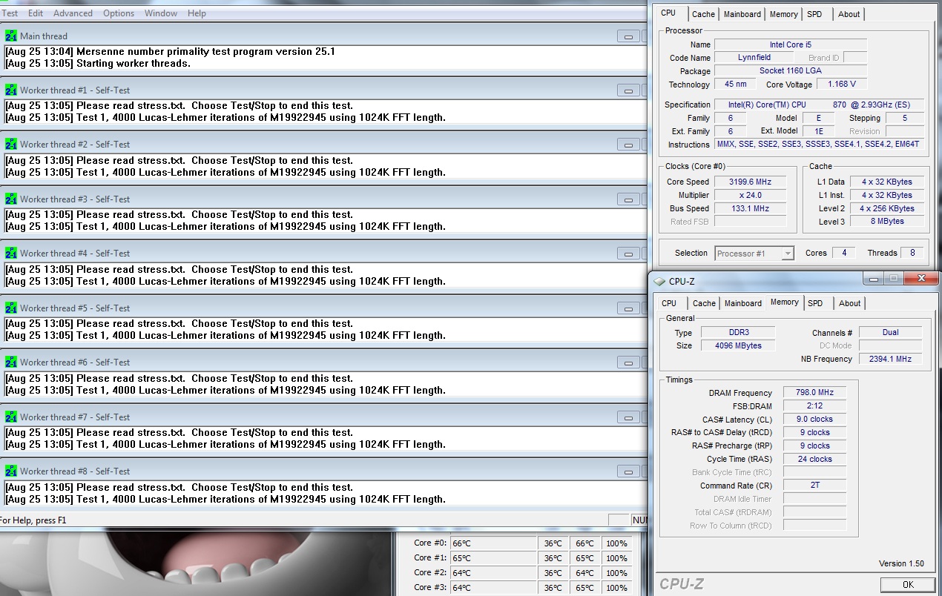942x596 pixels.
Task: Click the memory Size 4096 MBytes value
Action: click(738, 345)
